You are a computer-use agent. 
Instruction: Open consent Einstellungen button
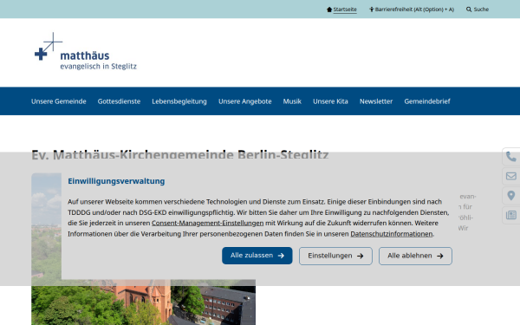(x=335, y=256)
